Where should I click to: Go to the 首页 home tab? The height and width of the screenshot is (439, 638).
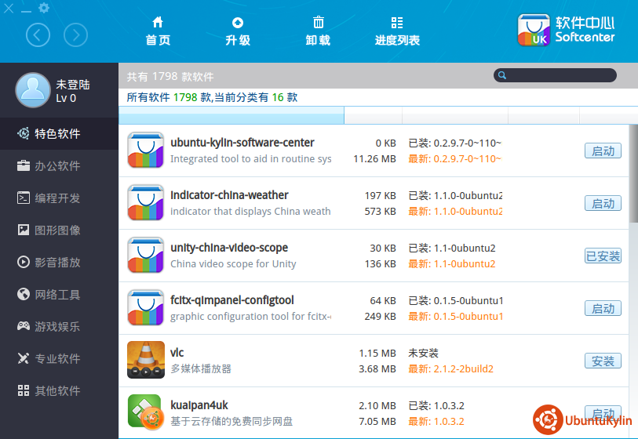158,31
